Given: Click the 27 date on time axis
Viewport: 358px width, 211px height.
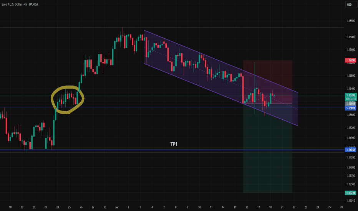Looking at the screenshot, I should pyautogui.click(x=93, y=207).
